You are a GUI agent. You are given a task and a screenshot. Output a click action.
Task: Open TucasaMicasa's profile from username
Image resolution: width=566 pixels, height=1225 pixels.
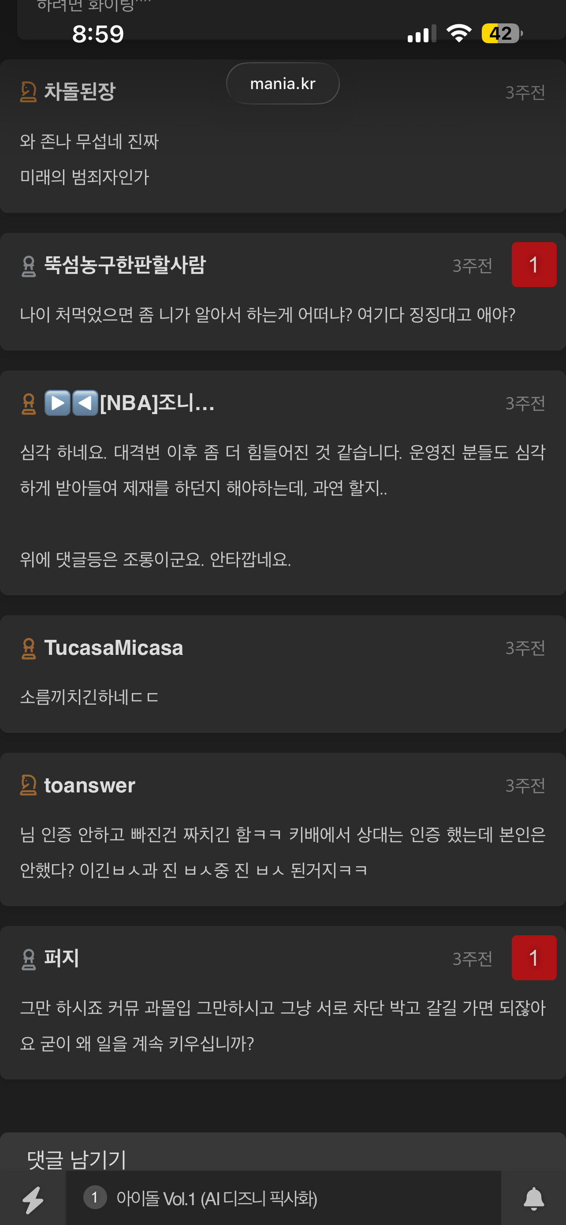[x=114, y=648]
